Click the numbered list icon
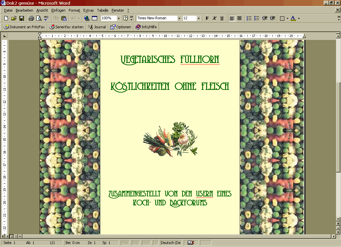This screenshot has width=341, height=247. click(x=249, y=18)
